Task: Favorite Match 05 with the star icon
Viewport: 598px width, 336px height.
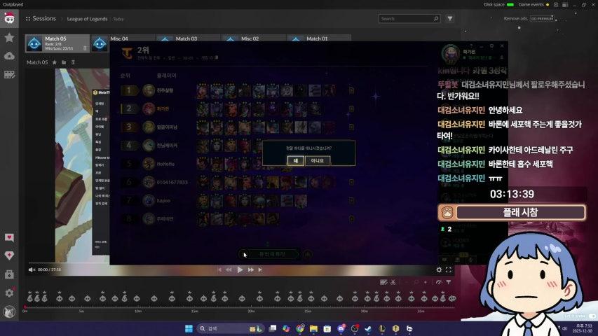Action: pos(55,62)
